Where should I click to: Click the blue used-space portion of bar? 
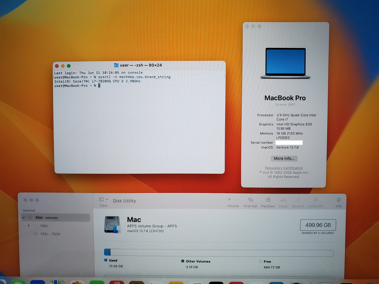[107, 252]
